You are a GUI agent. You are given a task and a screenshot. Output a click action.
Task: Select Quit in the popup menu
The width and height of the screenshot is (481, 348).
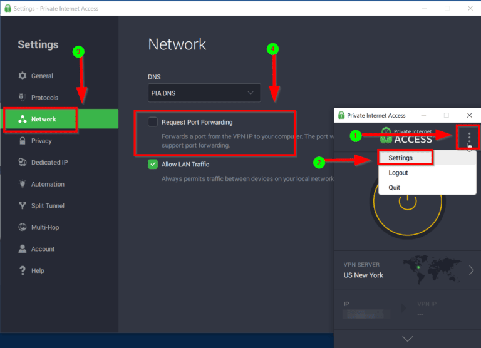tap(394, 187)
